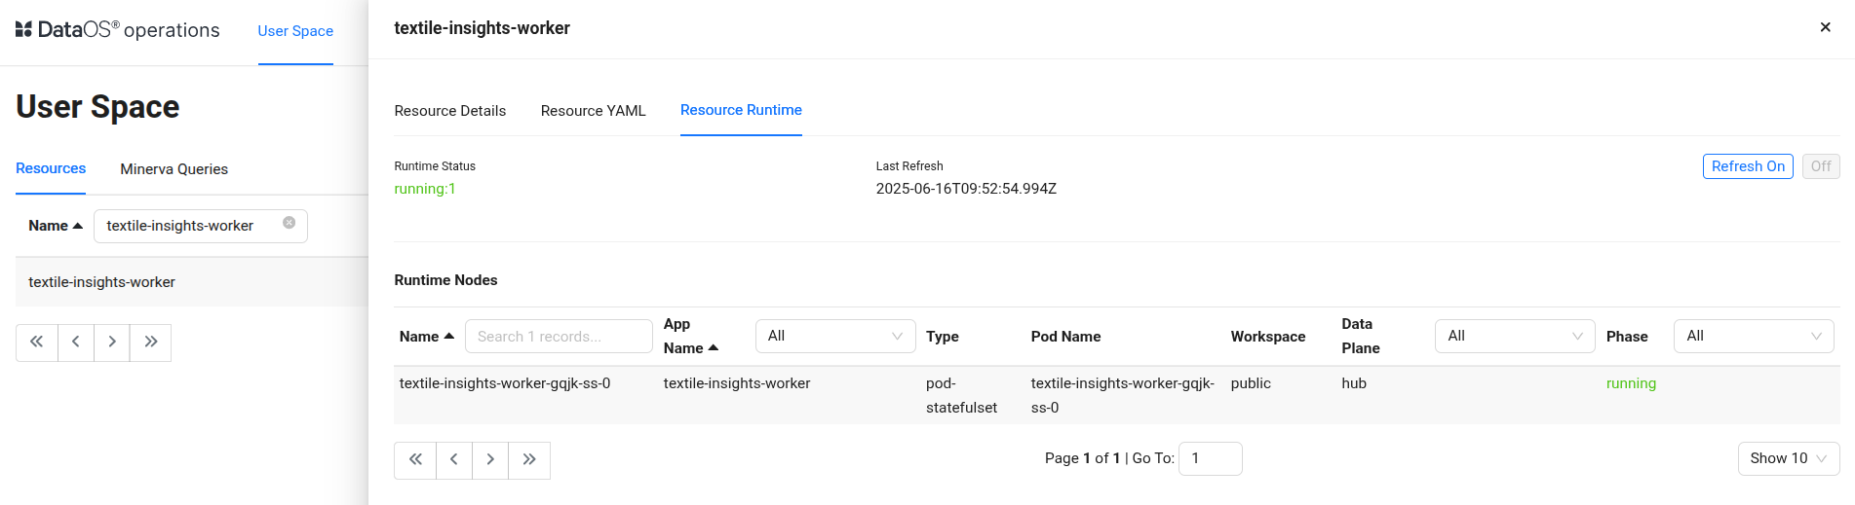Go to next page in Resources pagination
The width and height of the screenshot is (1855, 505).
click(112, 343)
